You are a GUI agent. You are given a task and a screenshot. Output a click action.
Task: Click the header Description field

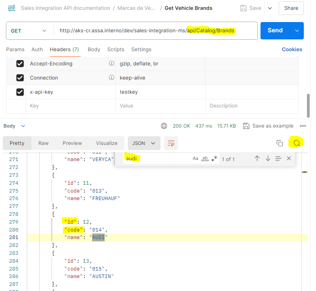[x=252, y=106]
